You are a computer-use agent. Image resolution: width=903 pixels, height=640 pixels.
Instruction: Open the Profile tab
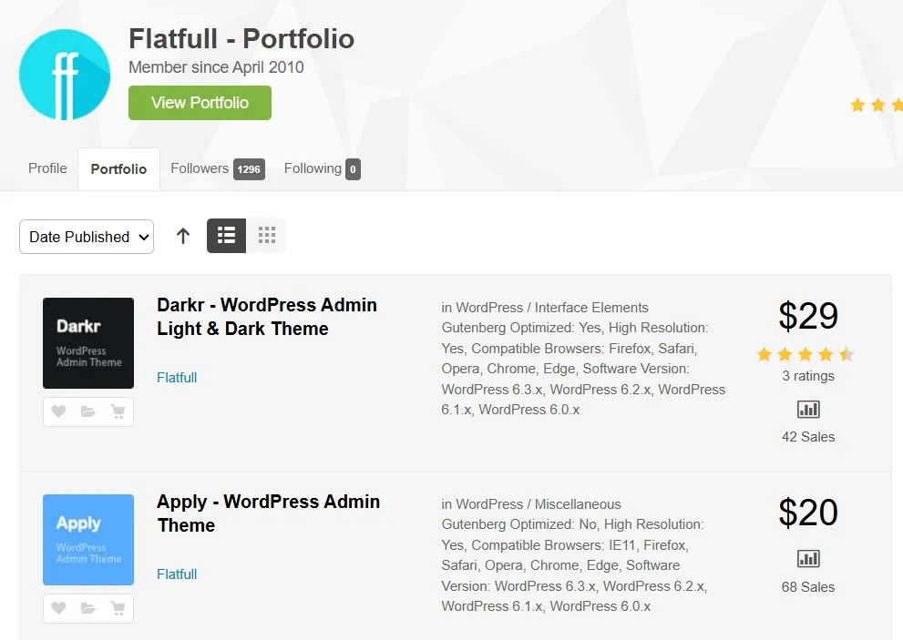[x=47, y=168]
